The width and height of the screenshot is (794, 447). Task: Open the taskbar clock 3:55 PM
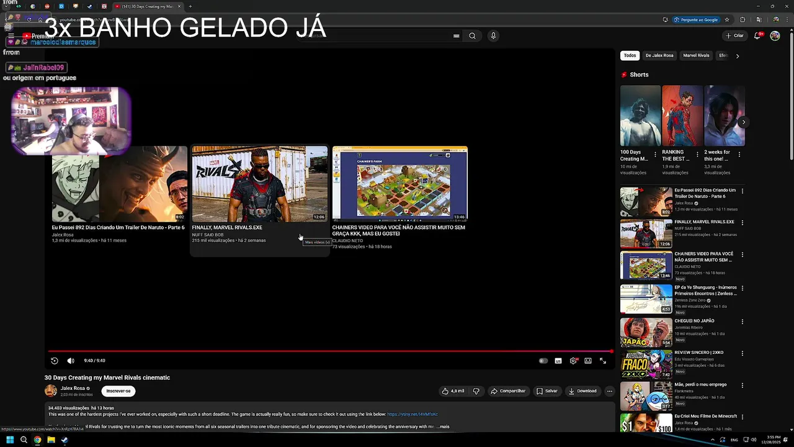(x=771, y=440)
